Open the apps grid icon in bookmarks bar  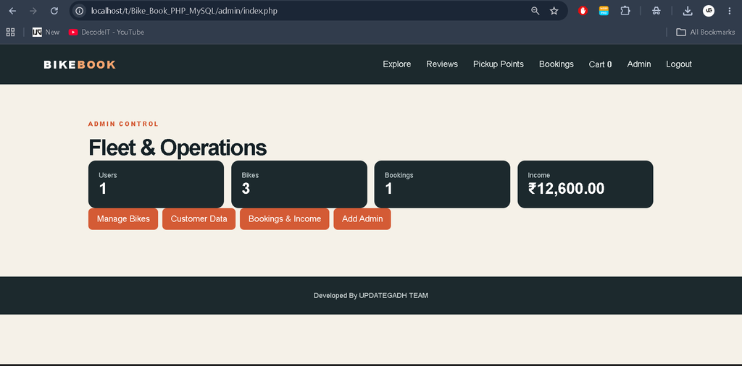10,32
